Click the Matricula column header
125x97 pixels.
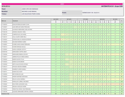click(x=4, y=21)
